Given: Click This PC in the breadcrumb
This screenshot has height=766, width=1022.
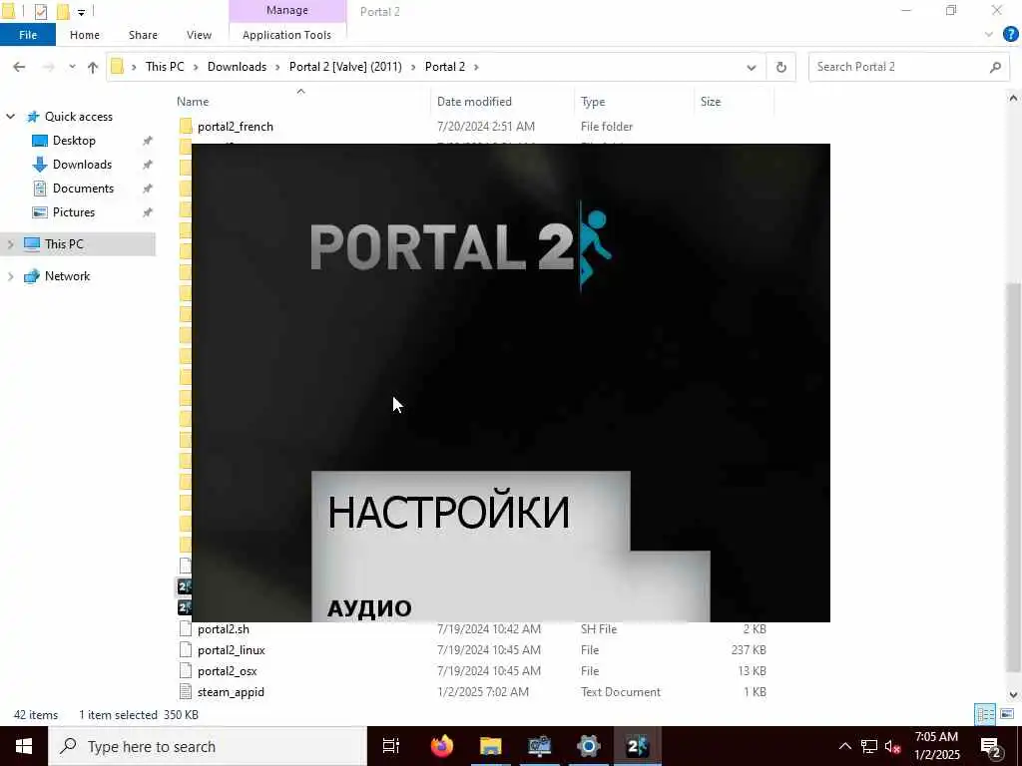Looking at the screenshot, I should click(x=165, y=67).
